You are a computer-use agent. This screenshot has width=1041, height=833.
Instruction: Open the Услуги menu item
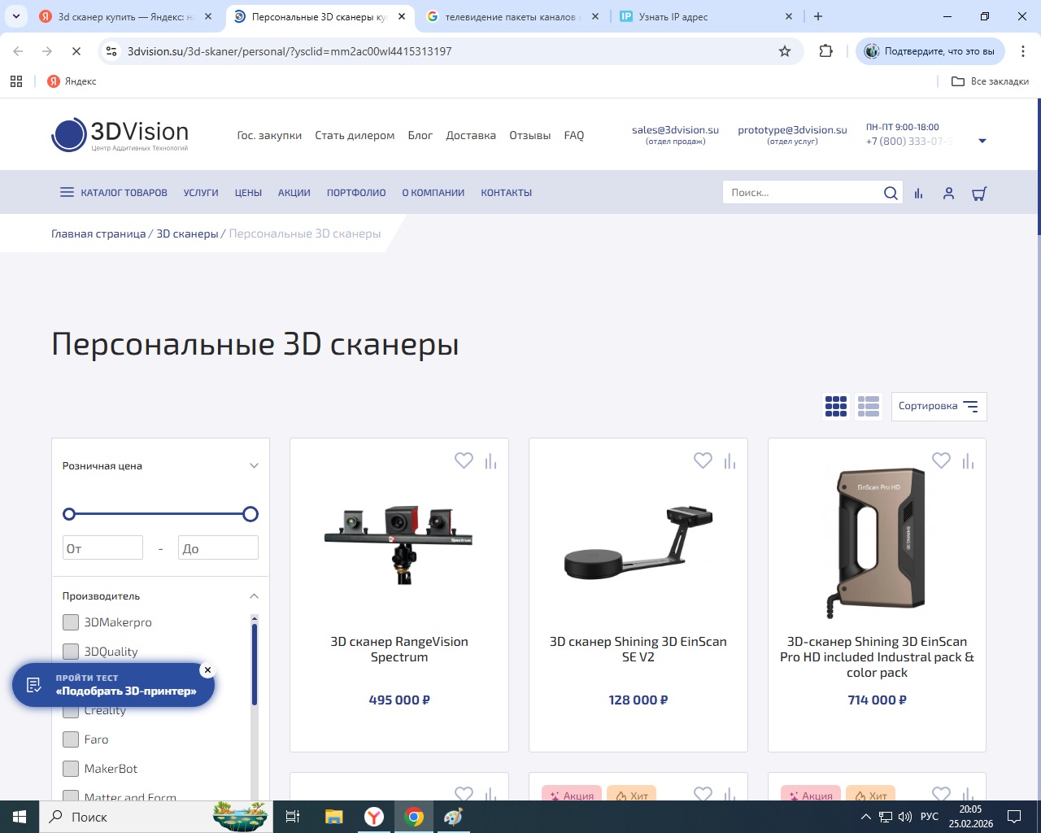(201, 193)
